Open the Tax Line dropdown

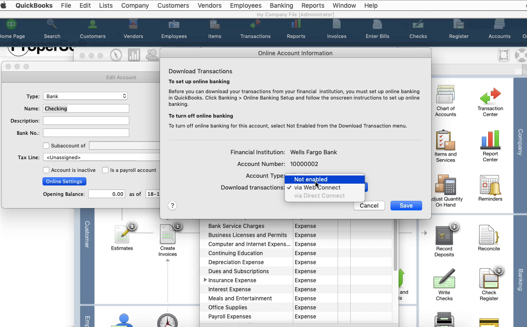click(102, 157)
